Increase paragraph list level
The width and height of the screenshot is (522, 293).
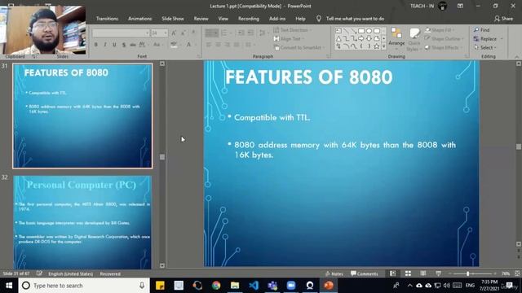[250, 33]
